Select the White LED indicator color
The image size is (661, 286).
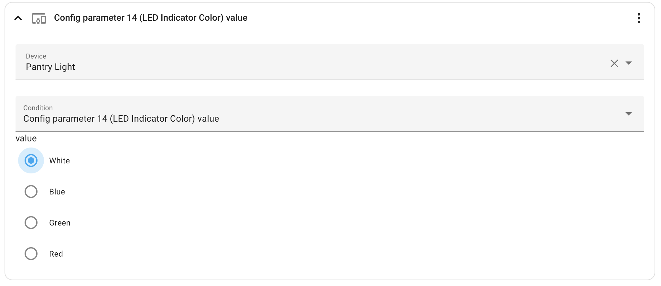[x=31, y=160]
